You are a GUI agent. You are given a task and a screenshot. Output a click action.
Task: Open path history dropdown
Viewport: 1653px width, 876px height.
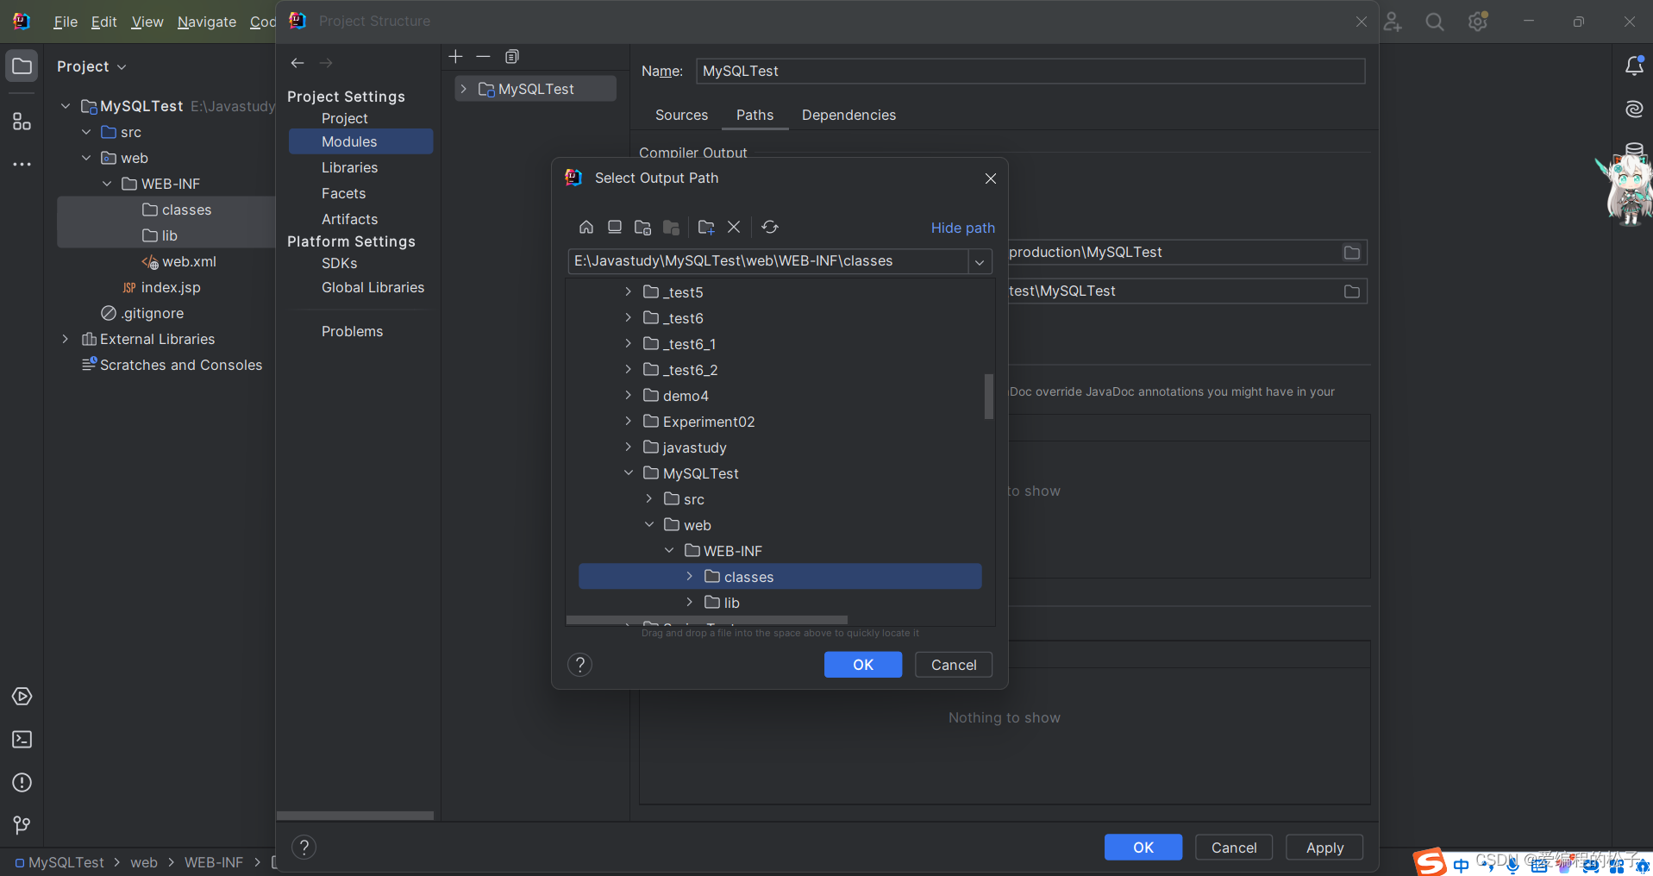(x=980, y=261)
